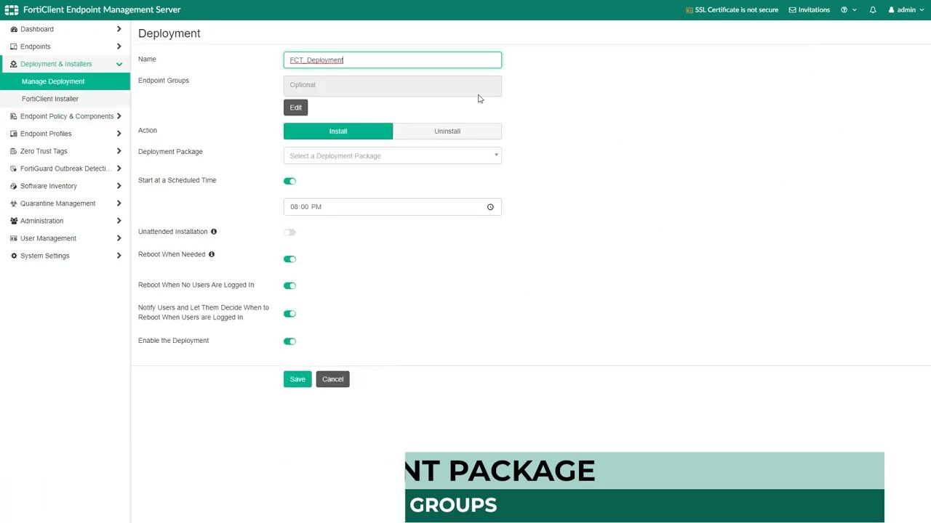Click the Invitations envelope icon

[793, 10]
